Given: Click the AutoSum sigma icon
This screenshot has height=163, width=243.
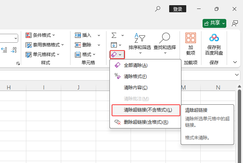Looking at the screenshot, I should pyautogui.click(x=114, y=35).
